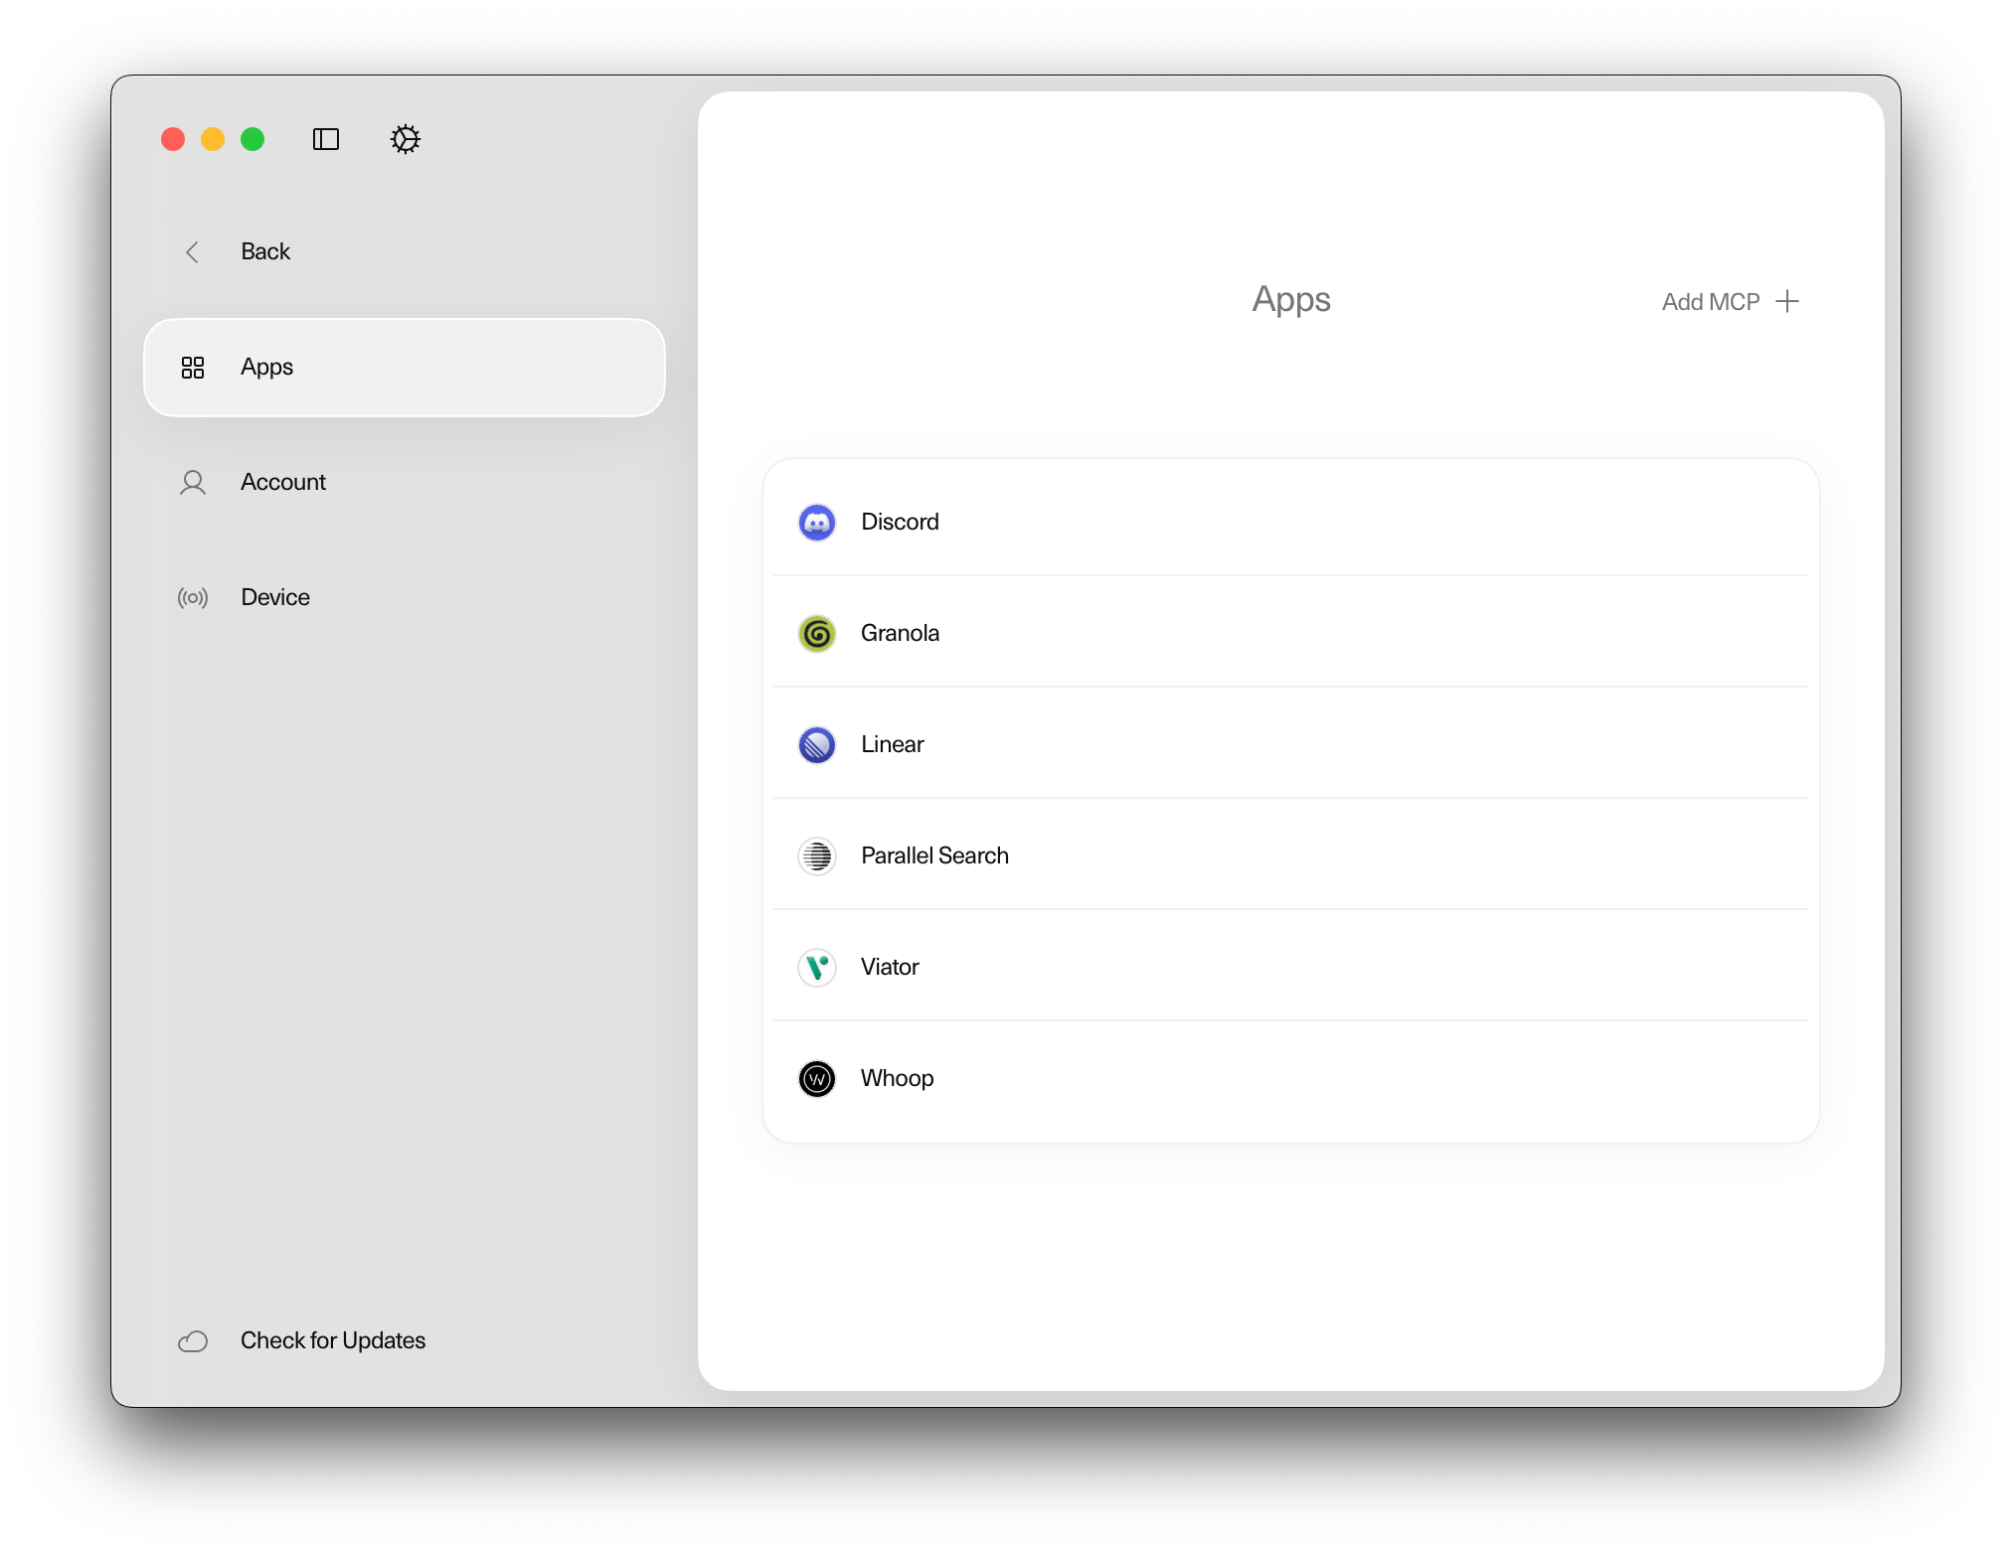Click the Granola spiral icon
This screenshot has width=2012, height=1554.
pos(817,634)
